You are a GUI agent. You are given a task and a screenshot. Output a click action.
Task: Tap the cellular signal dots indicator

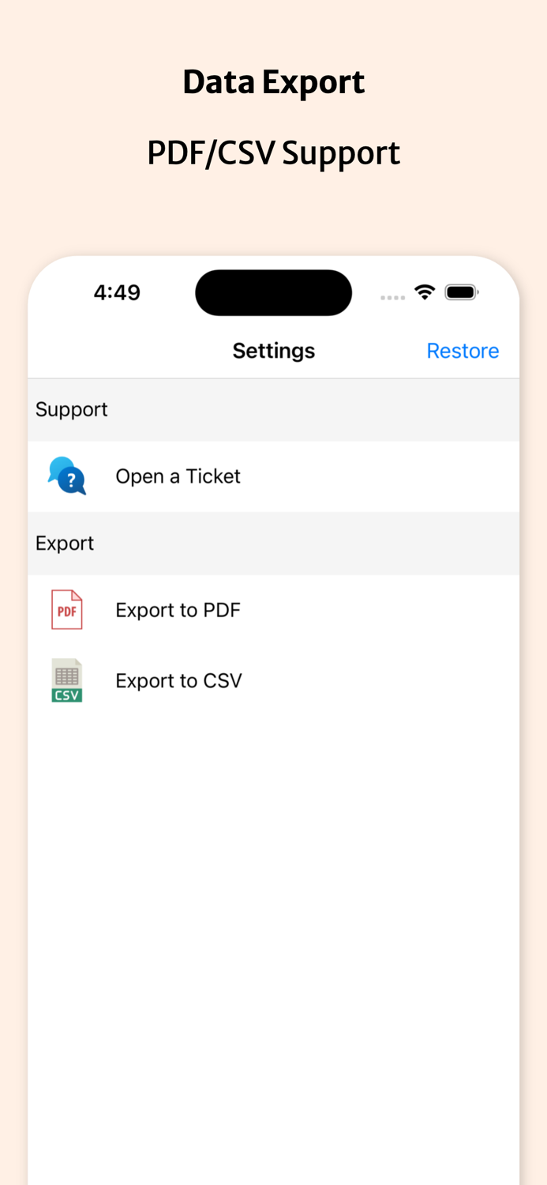pyautogui.click(x=392, y=295)
